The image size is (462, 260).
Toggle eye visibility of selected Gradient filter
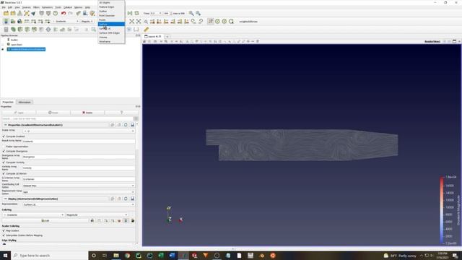pos(3,49)
